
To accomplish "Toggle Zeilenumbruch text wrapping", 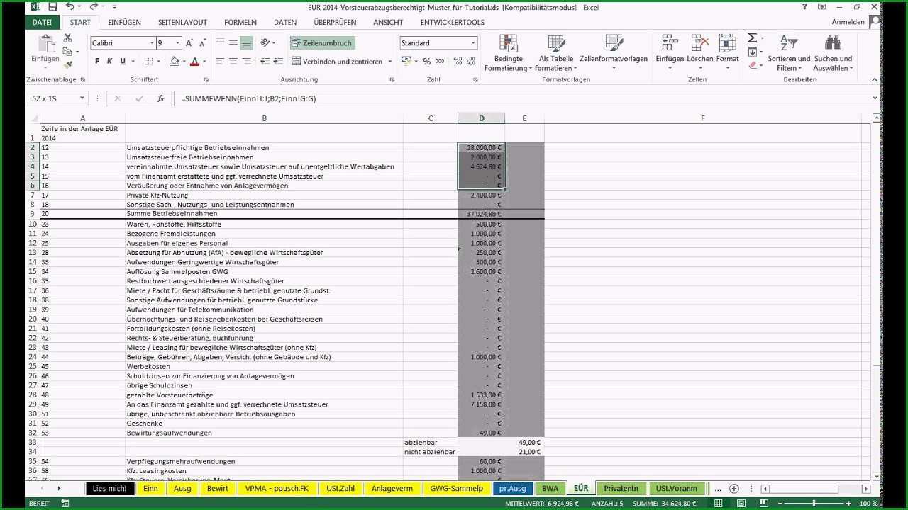I will coord(322,43).
